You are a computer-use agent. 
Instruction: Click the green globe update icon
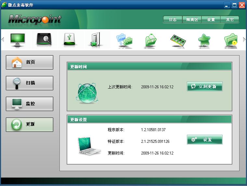coord(87,93)
